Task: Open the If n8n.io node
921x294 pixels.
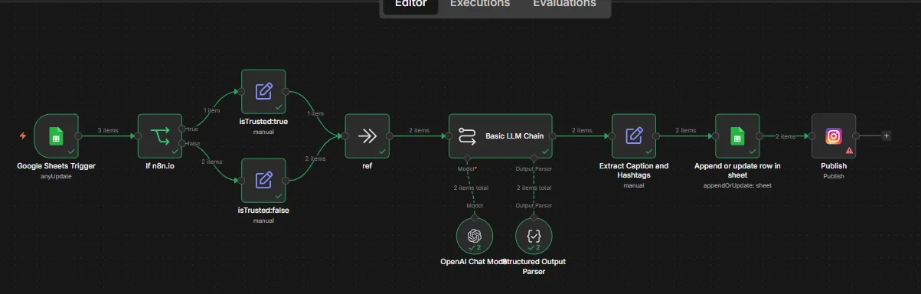Action: point(160,136)
